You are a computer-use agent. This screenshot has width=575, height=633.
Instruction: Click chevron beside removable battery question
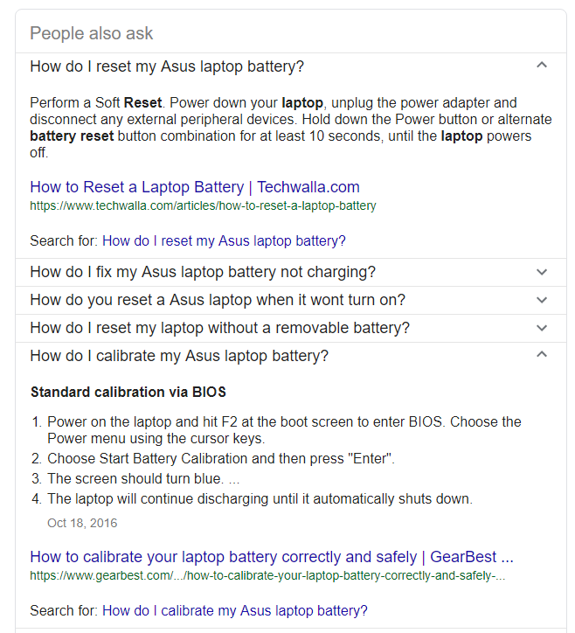click(x=542, y=328)
